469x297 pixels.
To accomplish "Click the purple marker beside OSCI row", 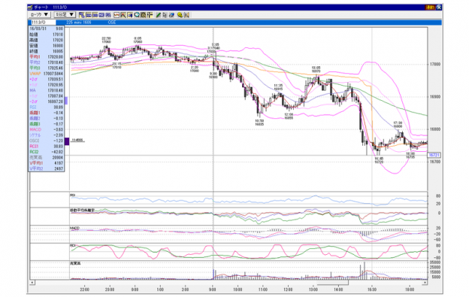I will [67, 141].
